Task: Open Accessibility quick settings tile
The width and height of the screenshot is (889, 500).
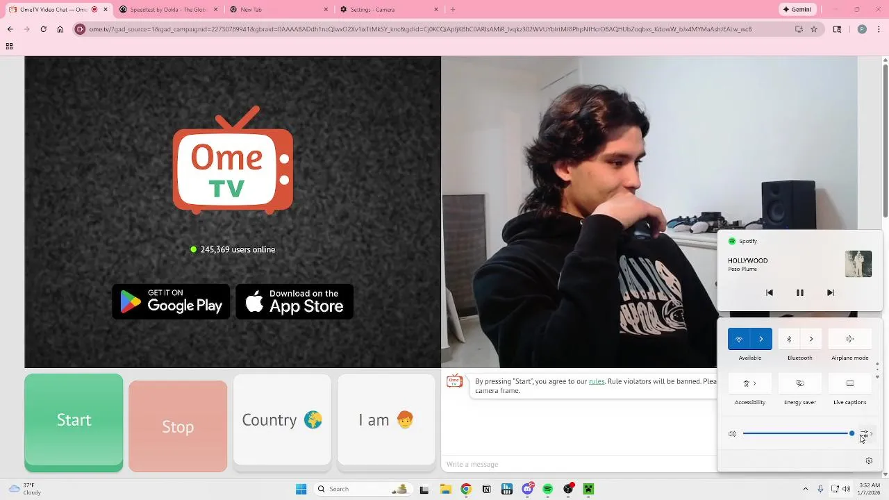Action: (750, 383)
